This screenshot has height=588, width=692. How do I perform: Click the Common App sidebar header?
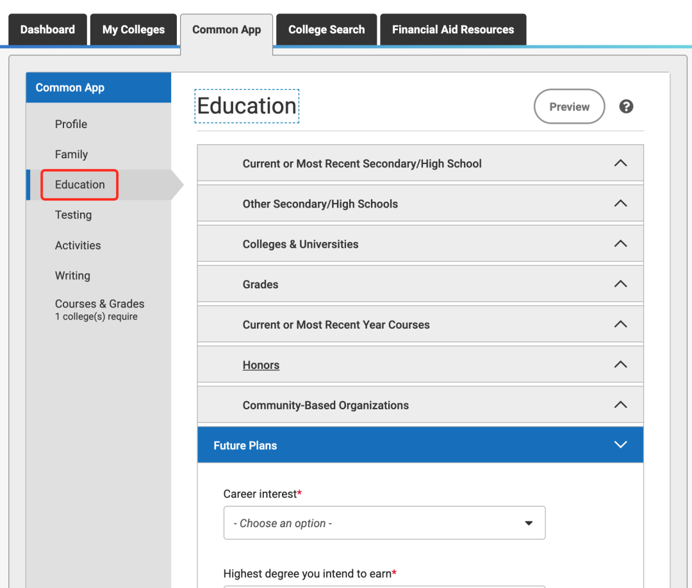(x=99, y=87)
